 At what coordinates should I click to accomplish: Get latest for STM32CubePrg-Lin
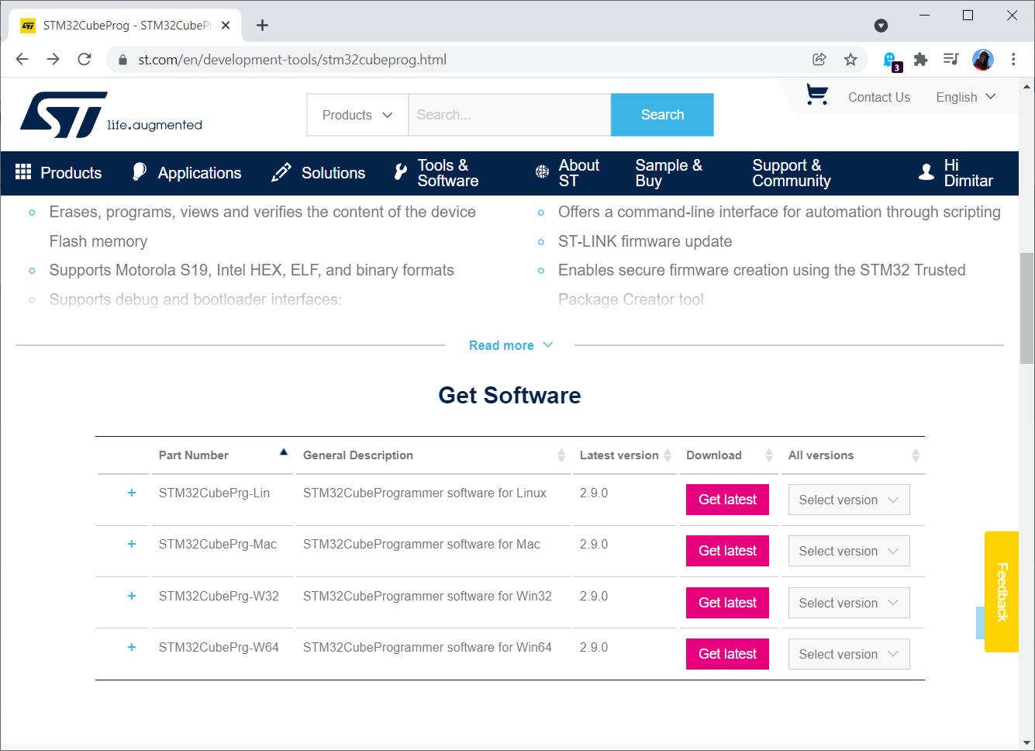coord(727,500)
